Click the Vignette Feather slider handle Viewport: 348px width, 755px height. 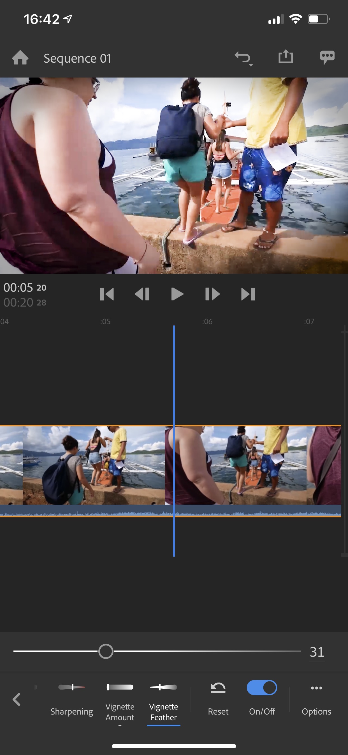click(x=106, y=651)
